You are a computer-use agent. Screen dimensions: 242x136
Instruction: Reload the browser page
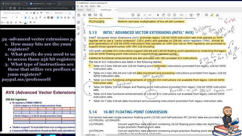click(x=10, y=8)
